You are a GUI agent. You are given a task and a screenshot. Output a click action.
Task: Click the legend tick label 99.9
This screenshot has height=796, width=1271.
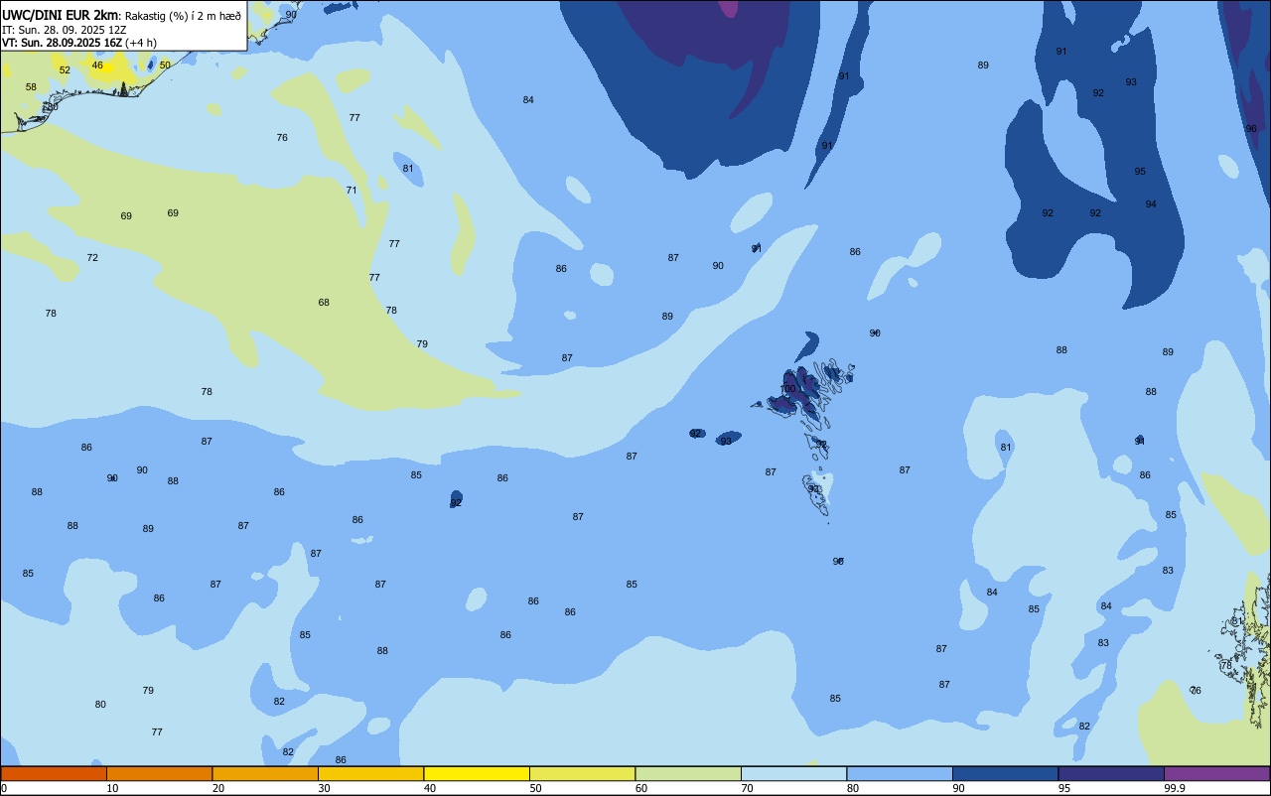1175,788
